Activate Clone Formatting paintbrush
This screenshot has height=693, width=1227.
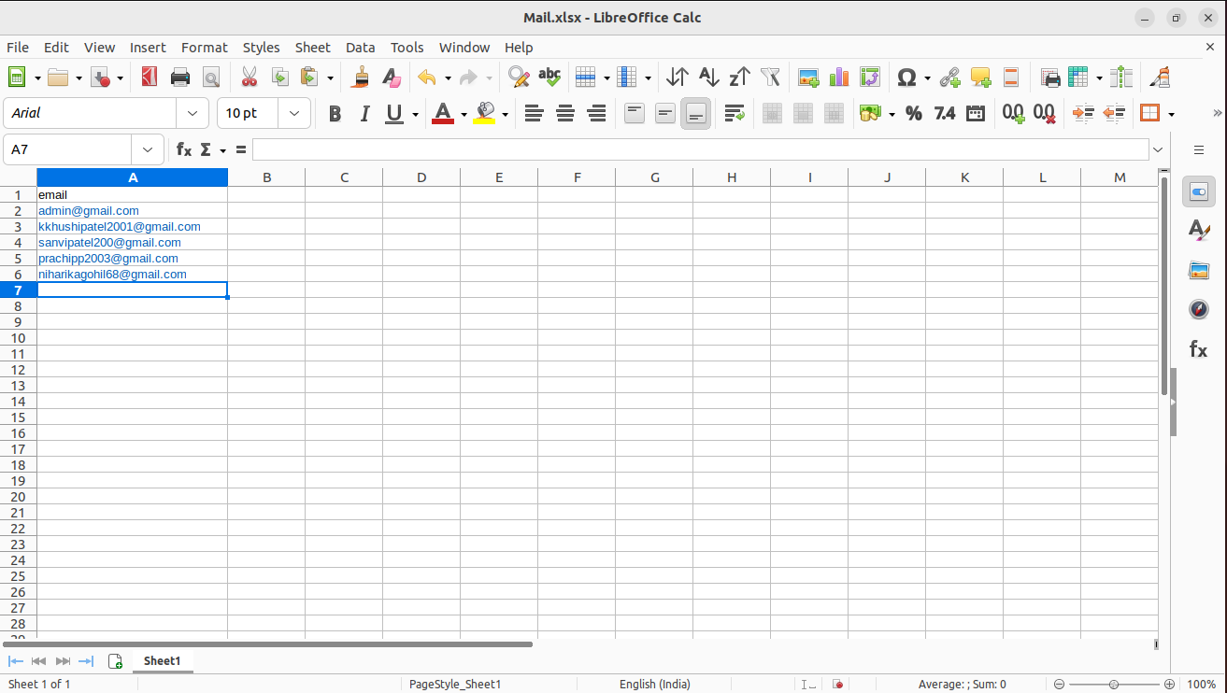coord(360,78)
